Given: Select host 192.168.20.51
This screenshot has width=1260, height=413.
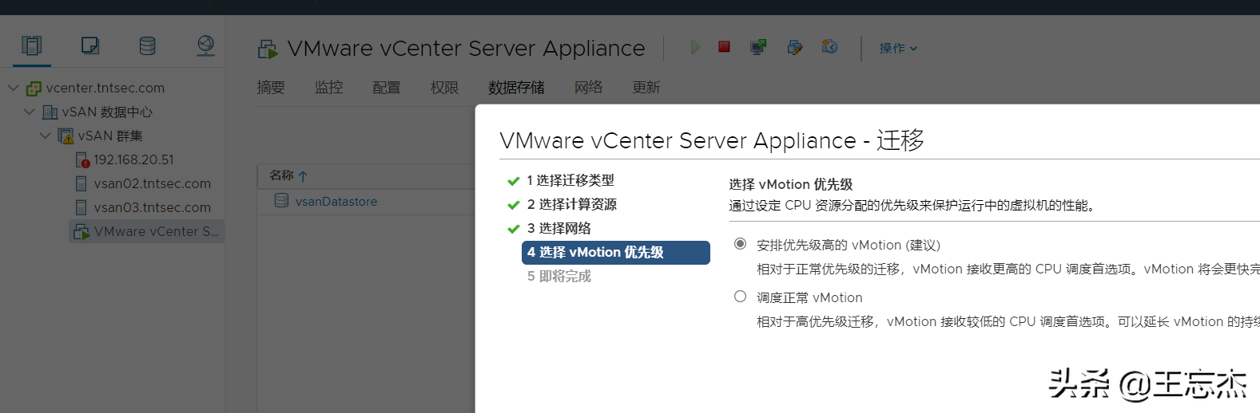Looking at the screenshot, I should click(x=133, y=159).
